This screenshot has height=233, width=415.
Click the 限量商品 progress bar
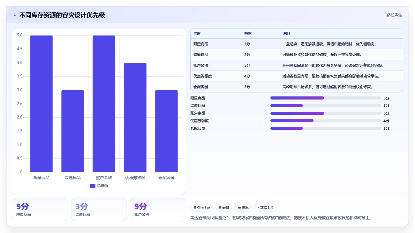tap(326, 98)
